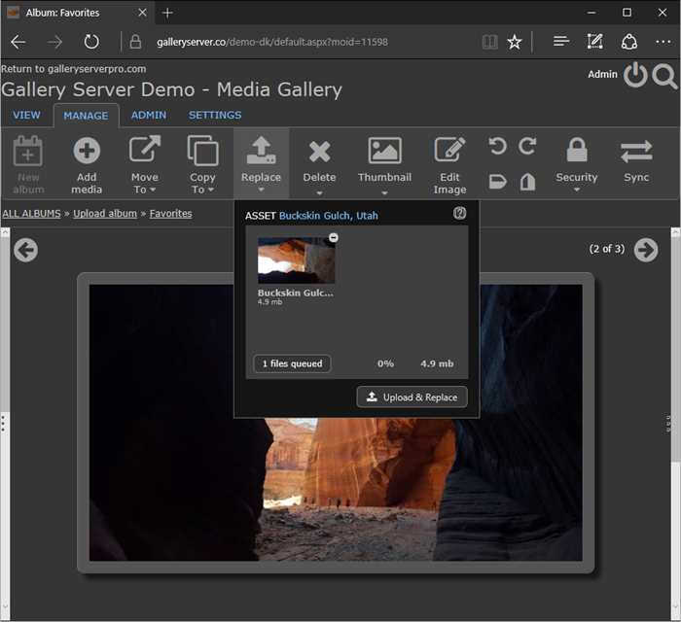Viewport: 681px width, 622px height.
Task: Flip the image horizontally
Action: point(527,182)
